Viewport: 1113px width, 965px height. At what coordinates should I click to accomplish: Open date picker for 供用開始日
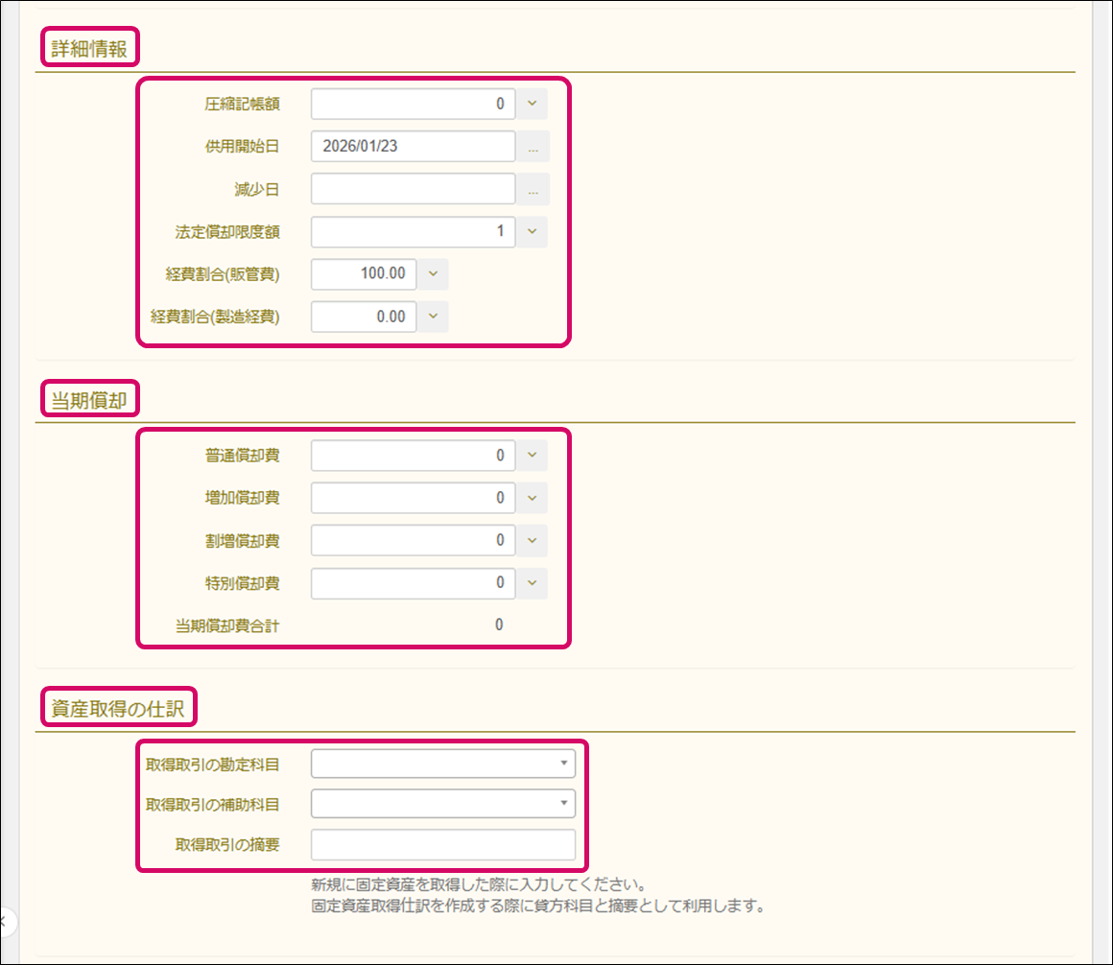533,147
